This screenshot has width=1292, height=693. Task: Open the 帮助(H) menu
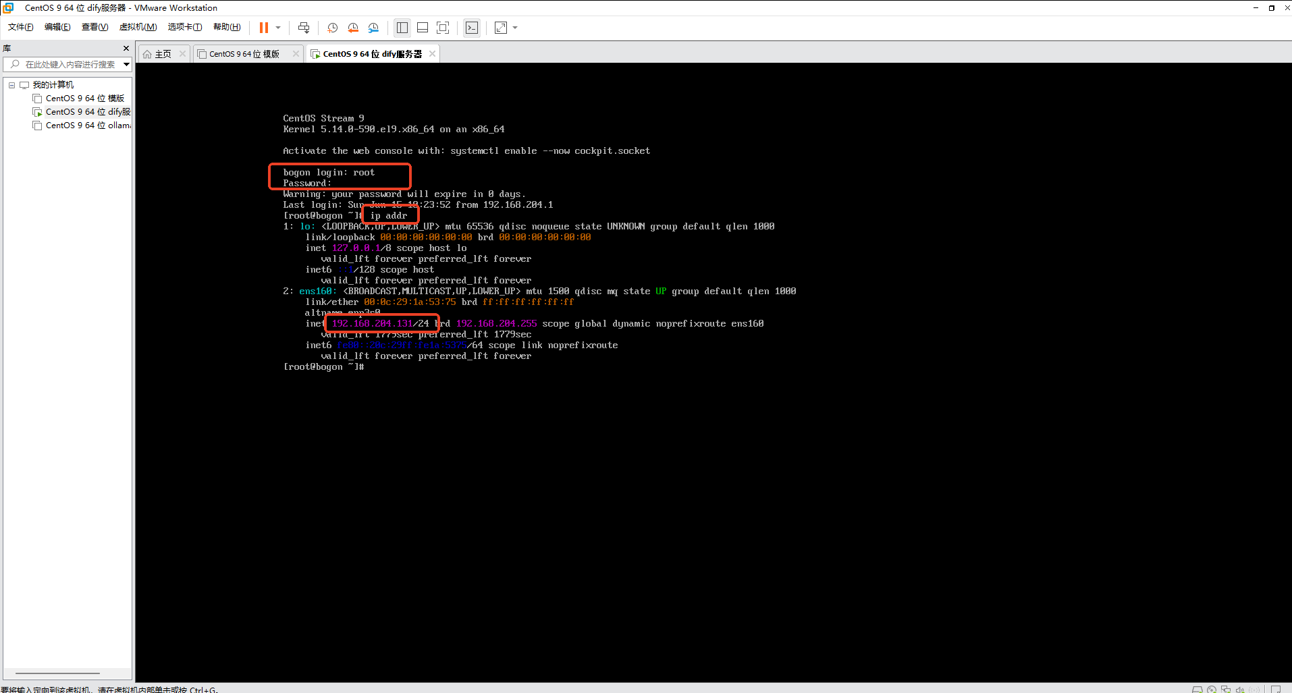[227, 27]
